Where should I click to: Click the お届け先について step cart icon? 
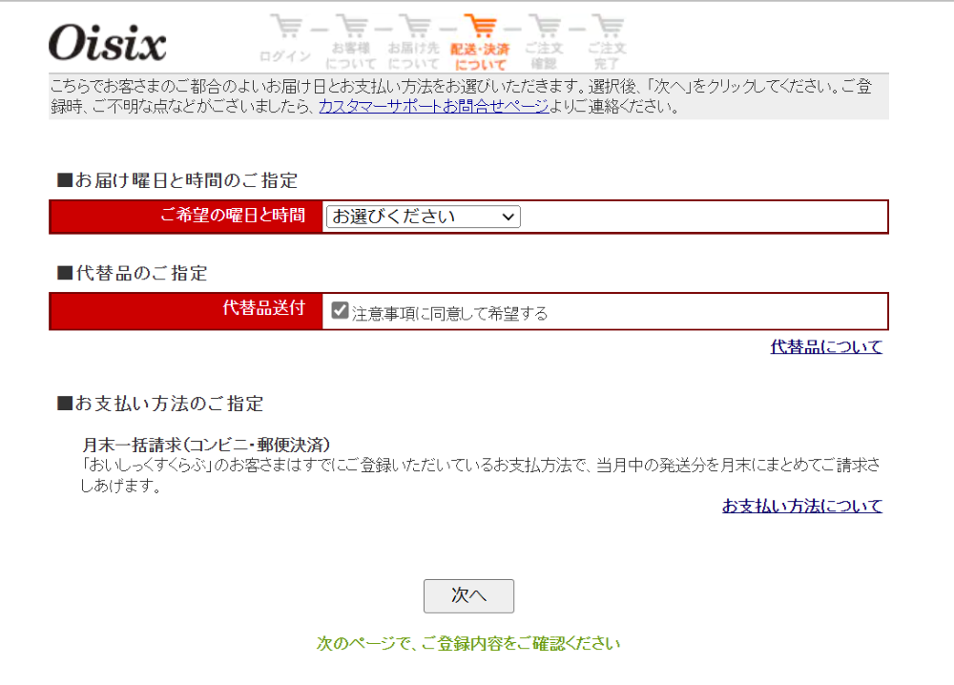pos(416,26)
